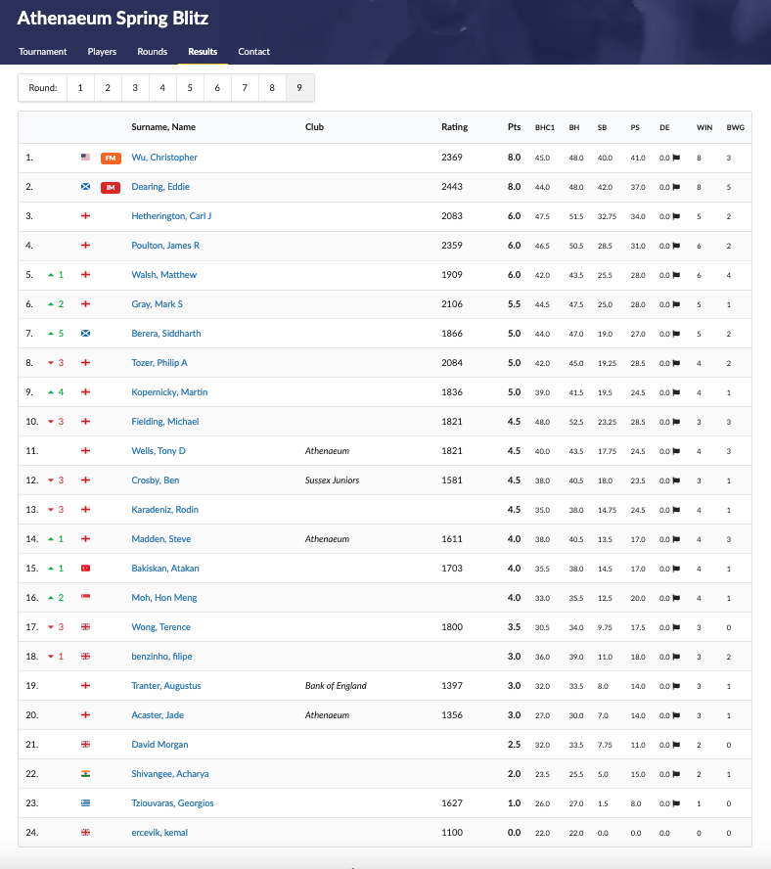Viewport: 771px width, 869px height.
Task: Open player Wu, Christopher
Action: click(164, 158)
